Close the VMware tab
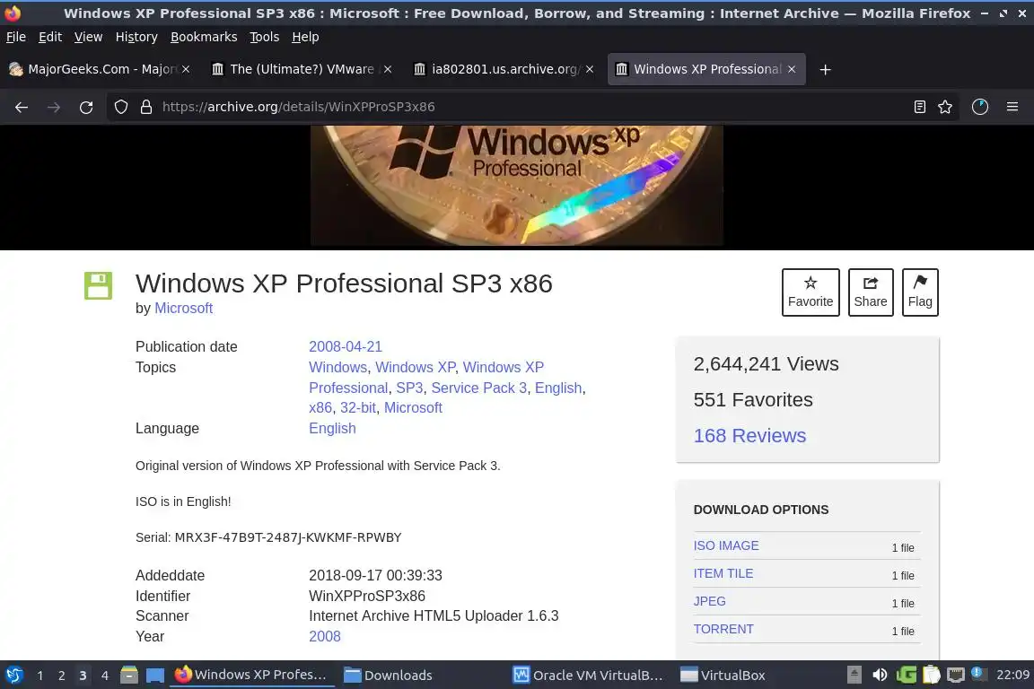Screen dimensions: 1034x689 pyautogui.click(x=388, y=69)
